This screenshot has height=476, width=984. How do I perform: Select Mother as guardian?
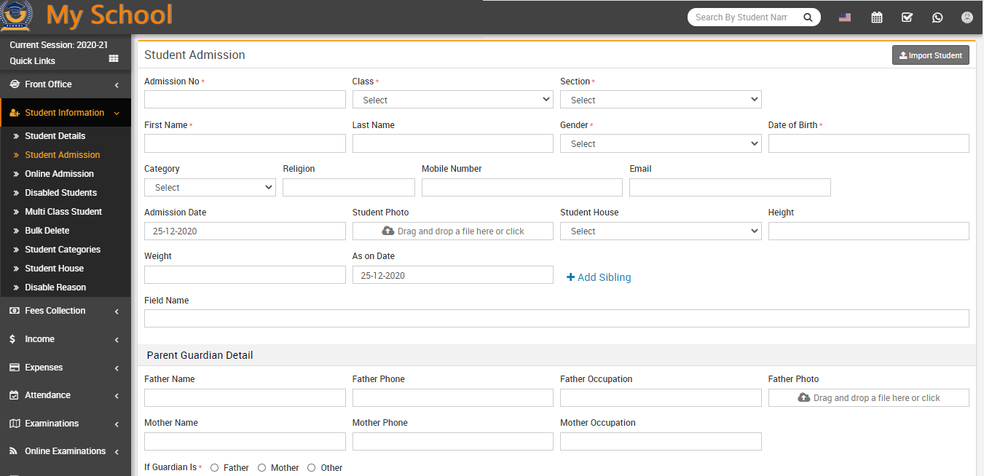[261, 468]
